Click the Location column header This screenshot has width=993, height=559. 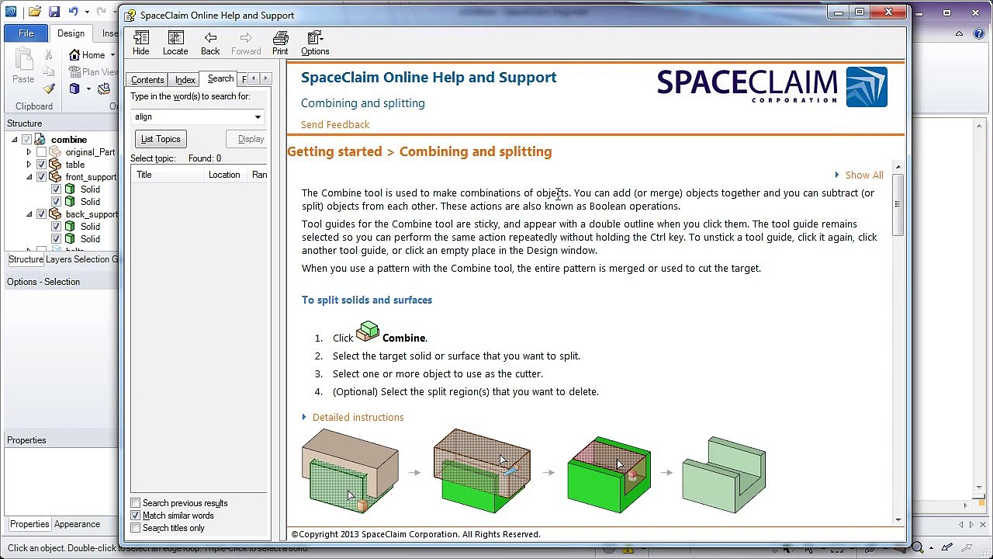point(224,175)
